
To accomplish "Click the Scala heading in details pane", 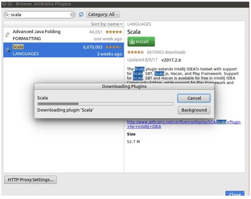I will tap(134, 32).
